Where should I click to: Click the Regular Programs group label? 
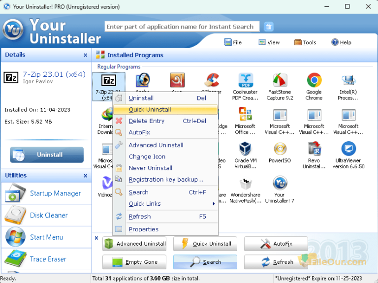click(119, 67)
